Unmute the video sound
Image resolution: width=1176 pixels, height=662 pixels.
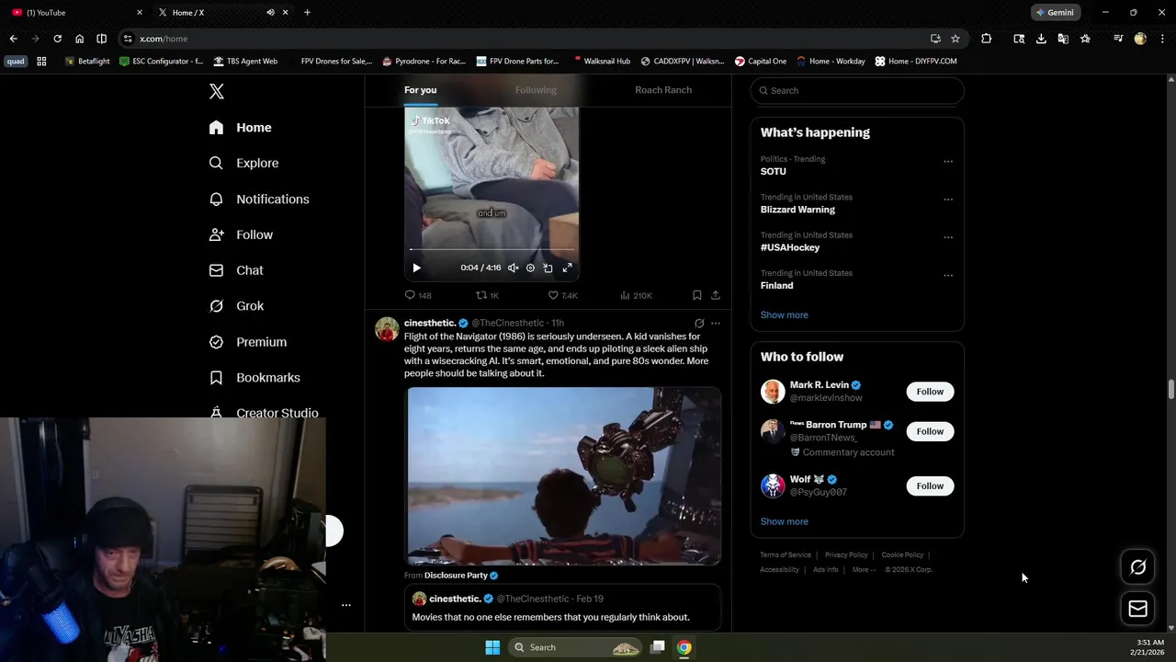point(513,268)
